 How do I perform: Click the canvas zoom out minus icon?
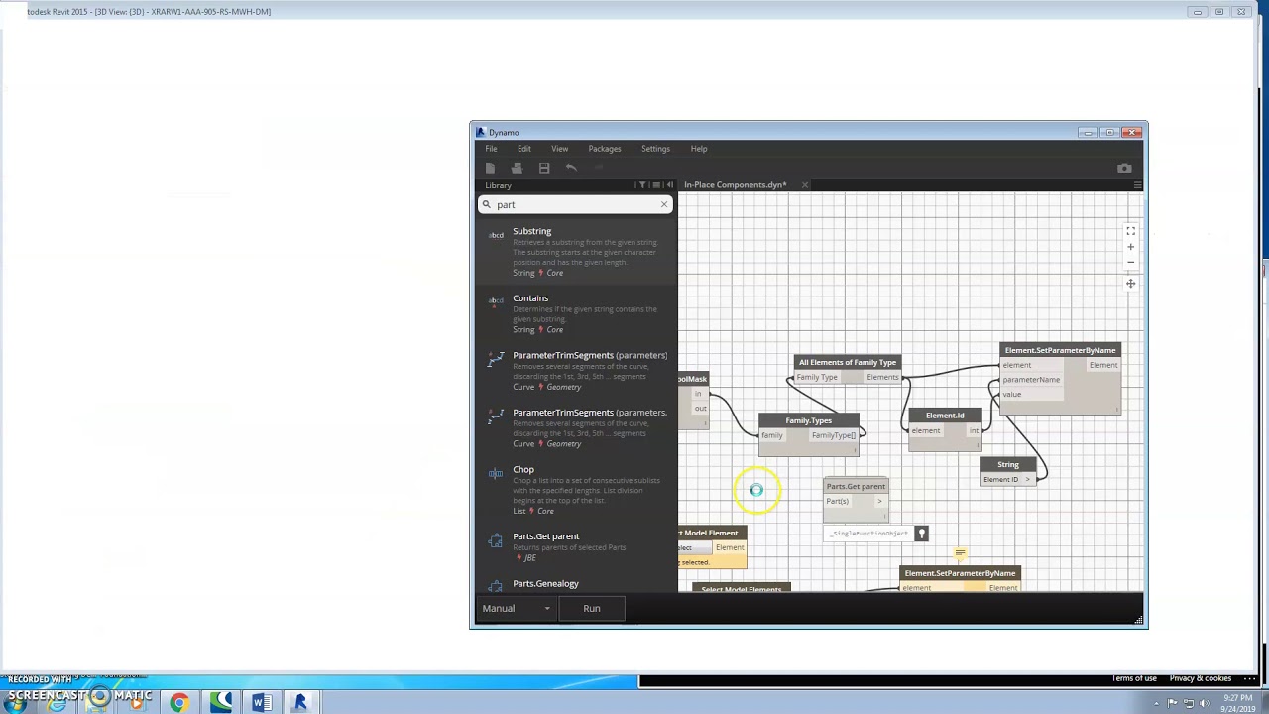pos(1130,263)
